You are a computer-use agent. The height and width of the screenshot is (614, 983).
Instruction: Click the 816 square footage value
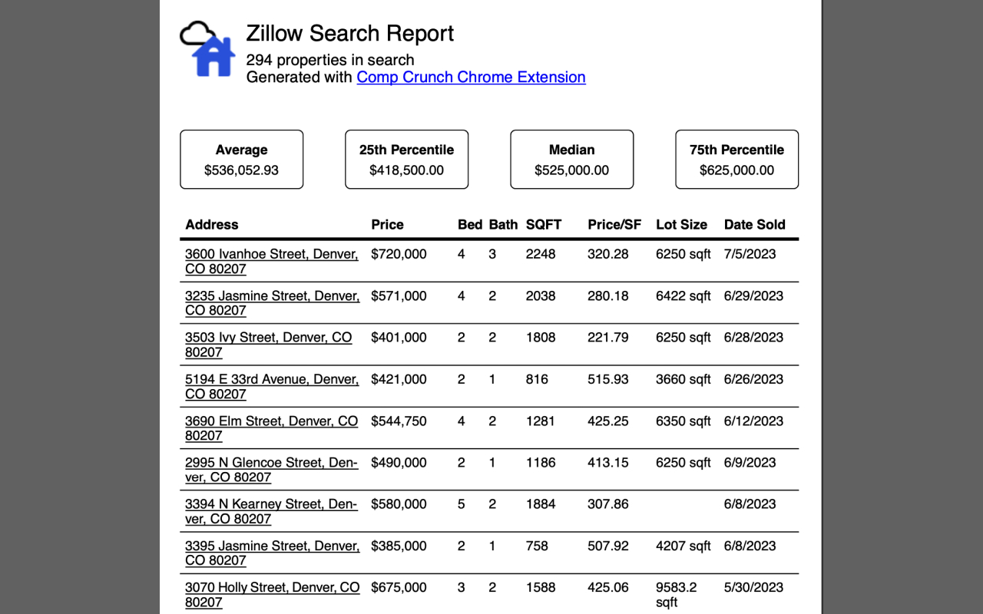pos(537,379)
